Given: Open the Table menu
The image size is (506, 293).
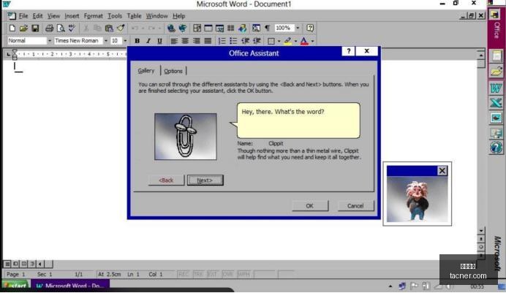Looking at the screenshot, I should [x=134, y=16].
